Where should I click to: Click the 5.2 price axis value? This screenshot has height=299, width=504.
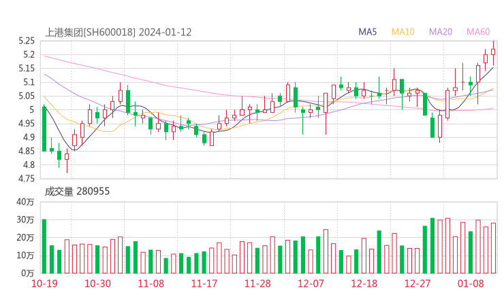[29, 54]
